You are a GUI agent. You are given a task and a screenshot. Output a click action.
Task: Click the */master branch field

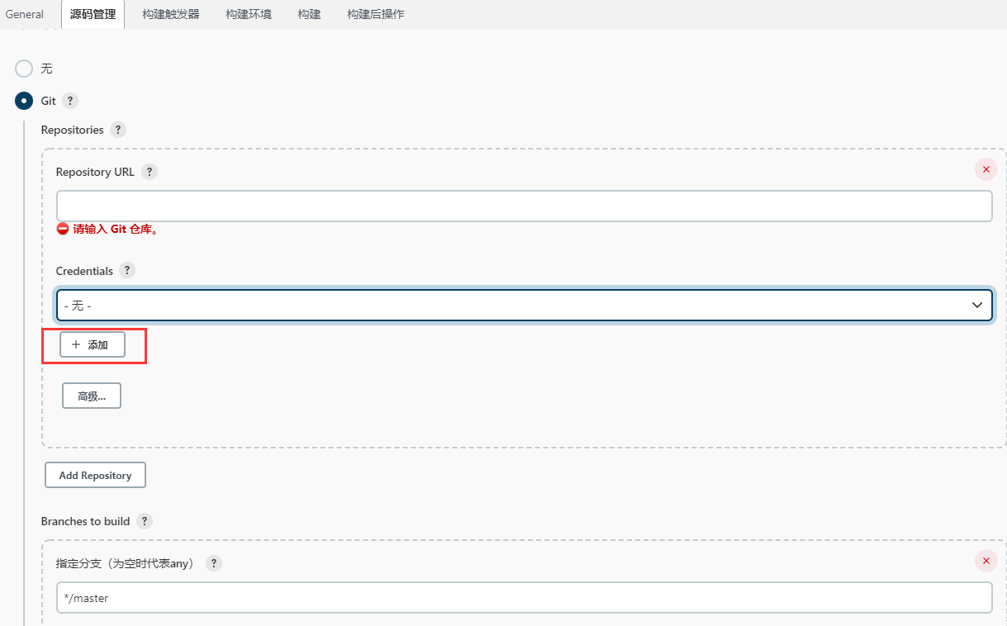tap(525, 598)
